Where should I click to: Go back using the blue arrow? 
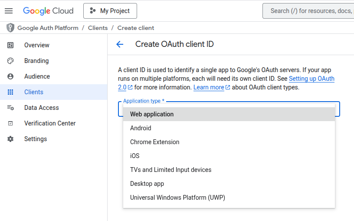(x=120, y=44)
